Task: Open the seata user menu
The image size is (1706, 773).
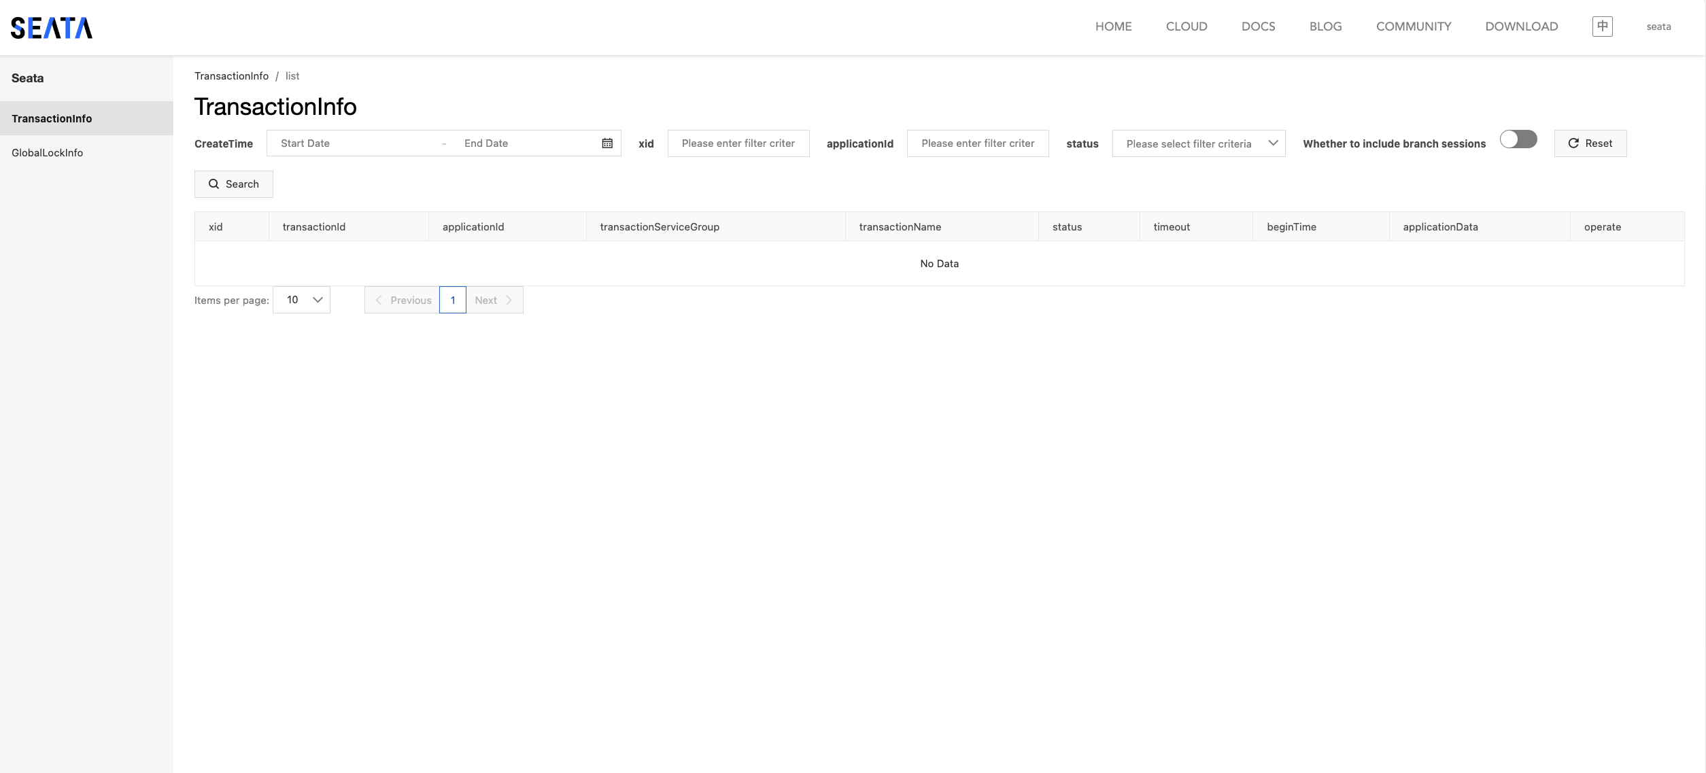Action: tap(1658, 27)
